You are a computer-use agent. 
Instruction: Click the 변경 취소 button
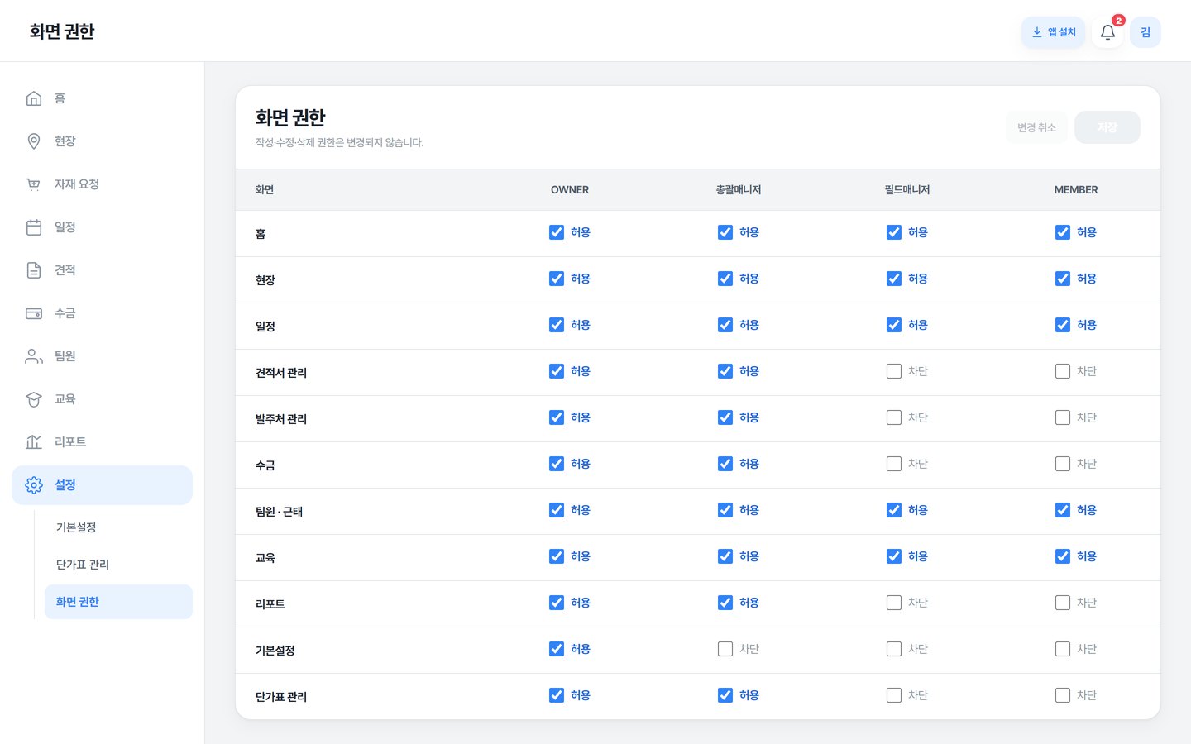(1036, 127)
